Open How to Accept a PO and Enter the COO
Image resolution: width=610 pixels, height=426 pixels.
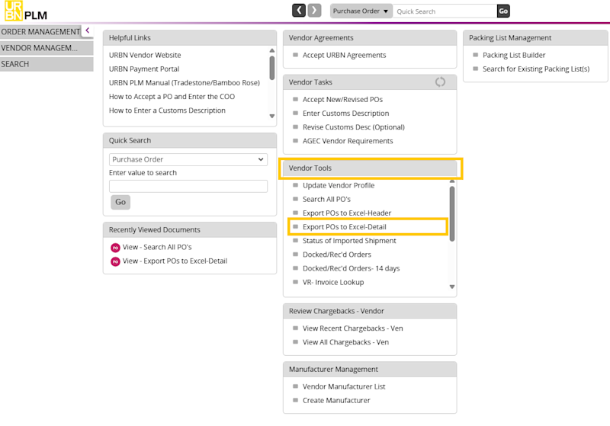click(x=172, y=96)
